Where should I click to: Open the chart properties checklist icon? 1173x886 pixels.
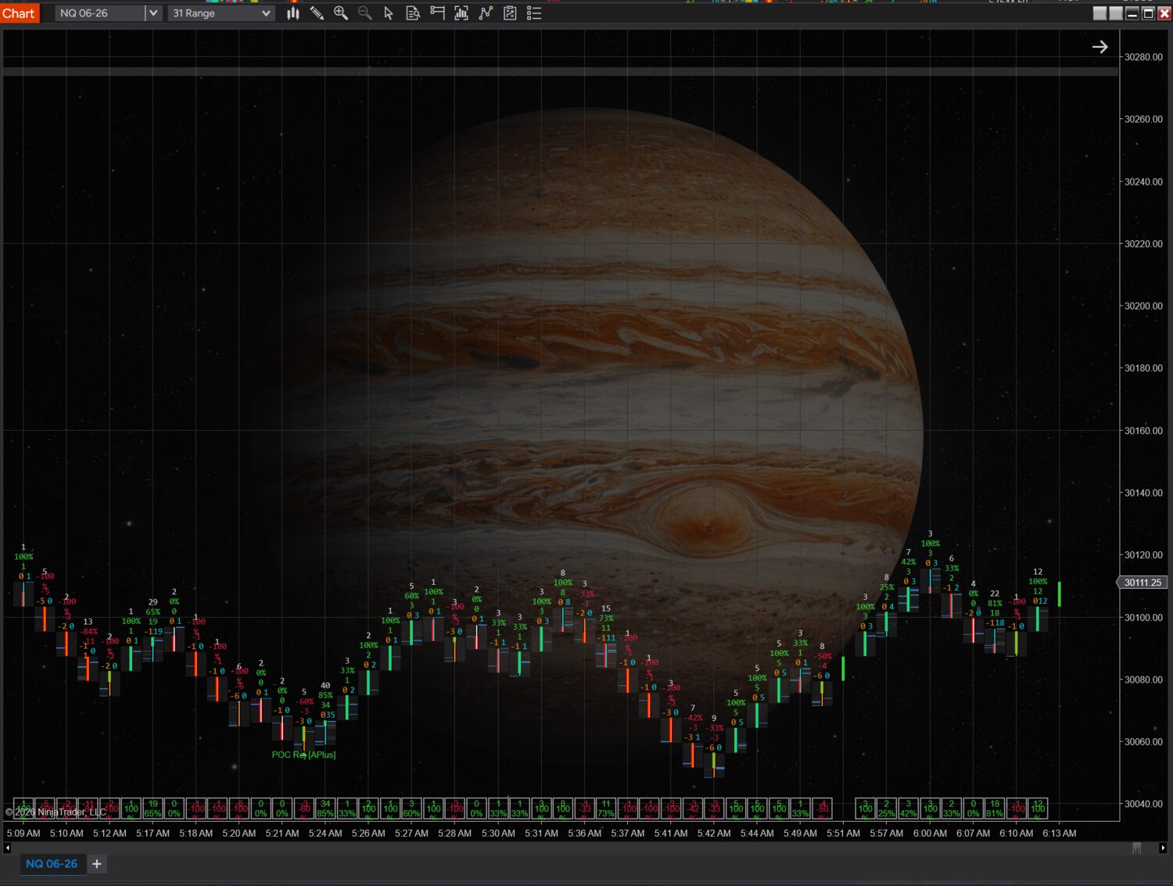point(534,13)
